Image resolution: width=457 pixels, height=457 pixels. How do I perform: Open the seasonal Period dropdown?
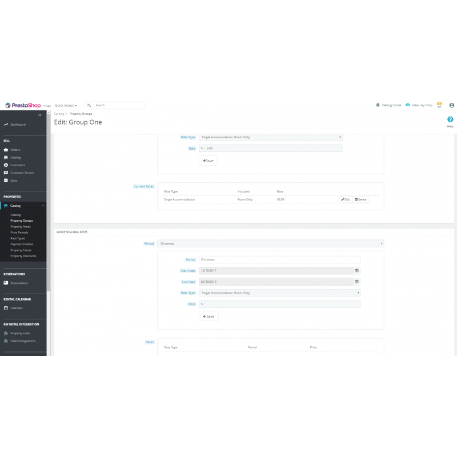click(x=270, y=244)
